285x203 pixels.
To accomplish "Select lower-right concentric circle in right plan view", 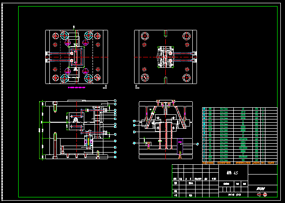I will (186, 78).
